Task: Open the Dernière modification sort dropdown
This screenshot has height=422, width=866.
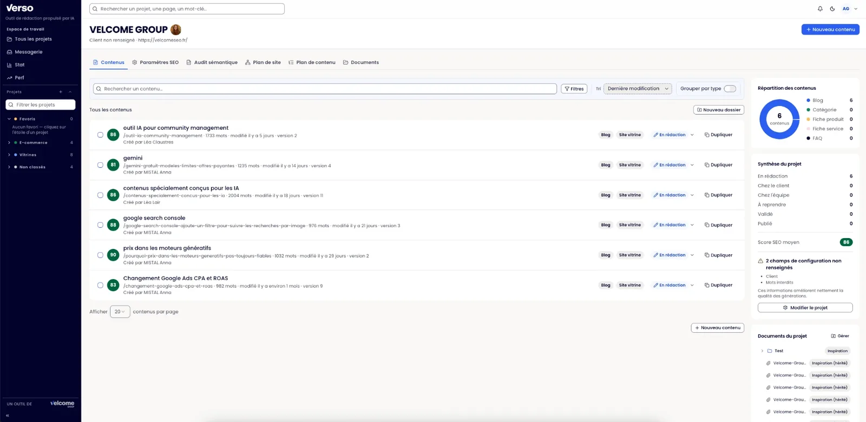Action: tap(638, 89)
